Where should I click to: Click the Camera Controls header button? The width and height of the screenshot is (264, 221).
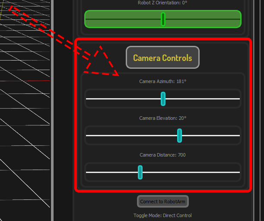coord(162,58)
